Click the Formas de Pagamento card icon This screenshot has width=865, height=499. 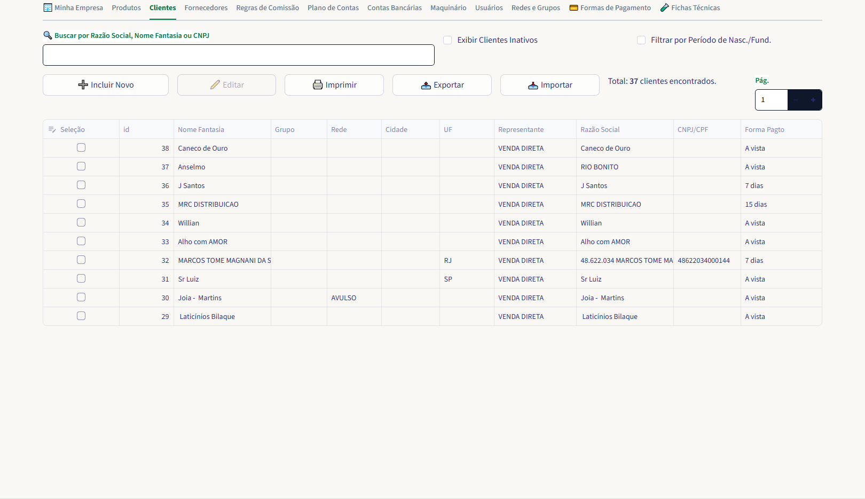point(574,8)
